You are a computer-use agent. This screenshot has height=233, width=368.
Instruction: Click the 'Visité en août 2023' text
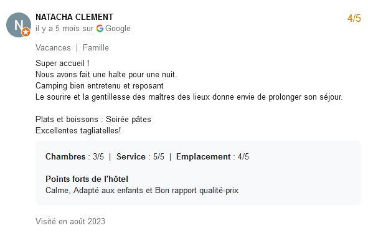(x=70, y=221)
